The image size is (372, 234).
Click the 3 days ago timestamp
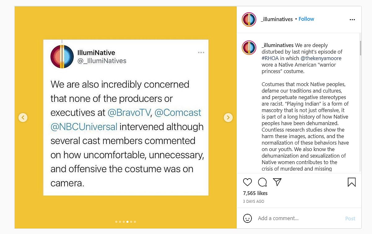pyautogui.click(x=254, y=201)
